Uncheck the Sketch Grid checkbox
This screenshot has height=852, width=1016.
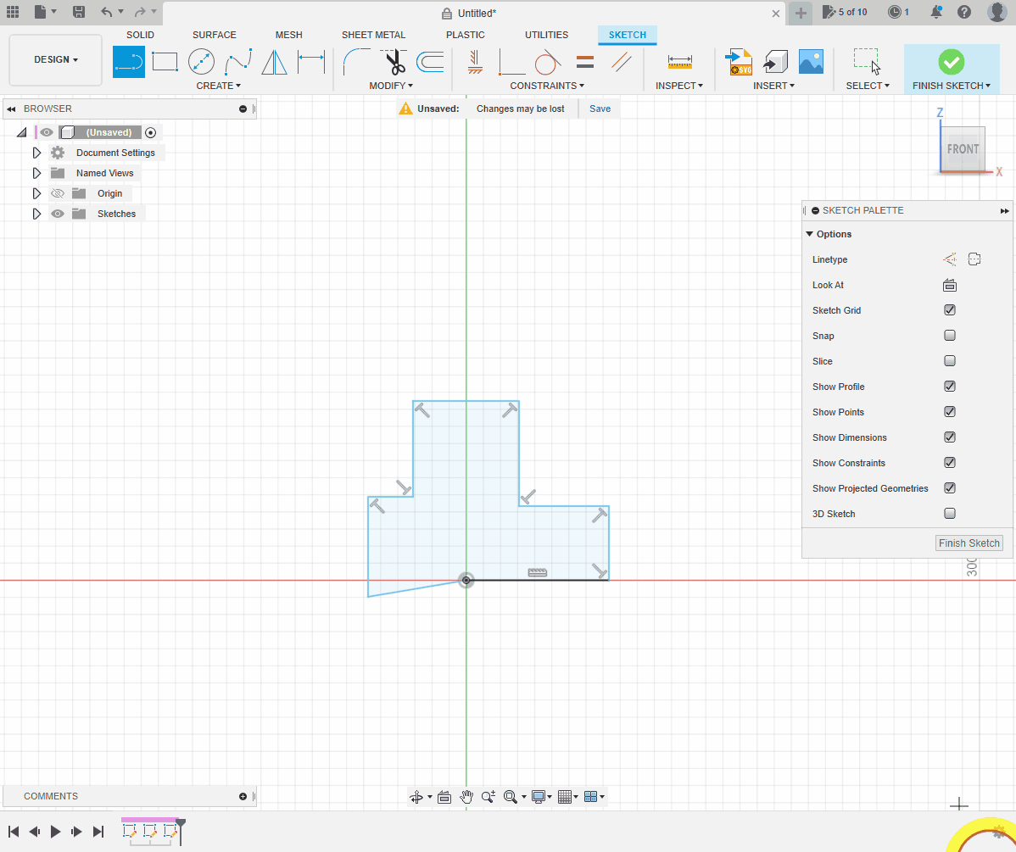point(950,310)
